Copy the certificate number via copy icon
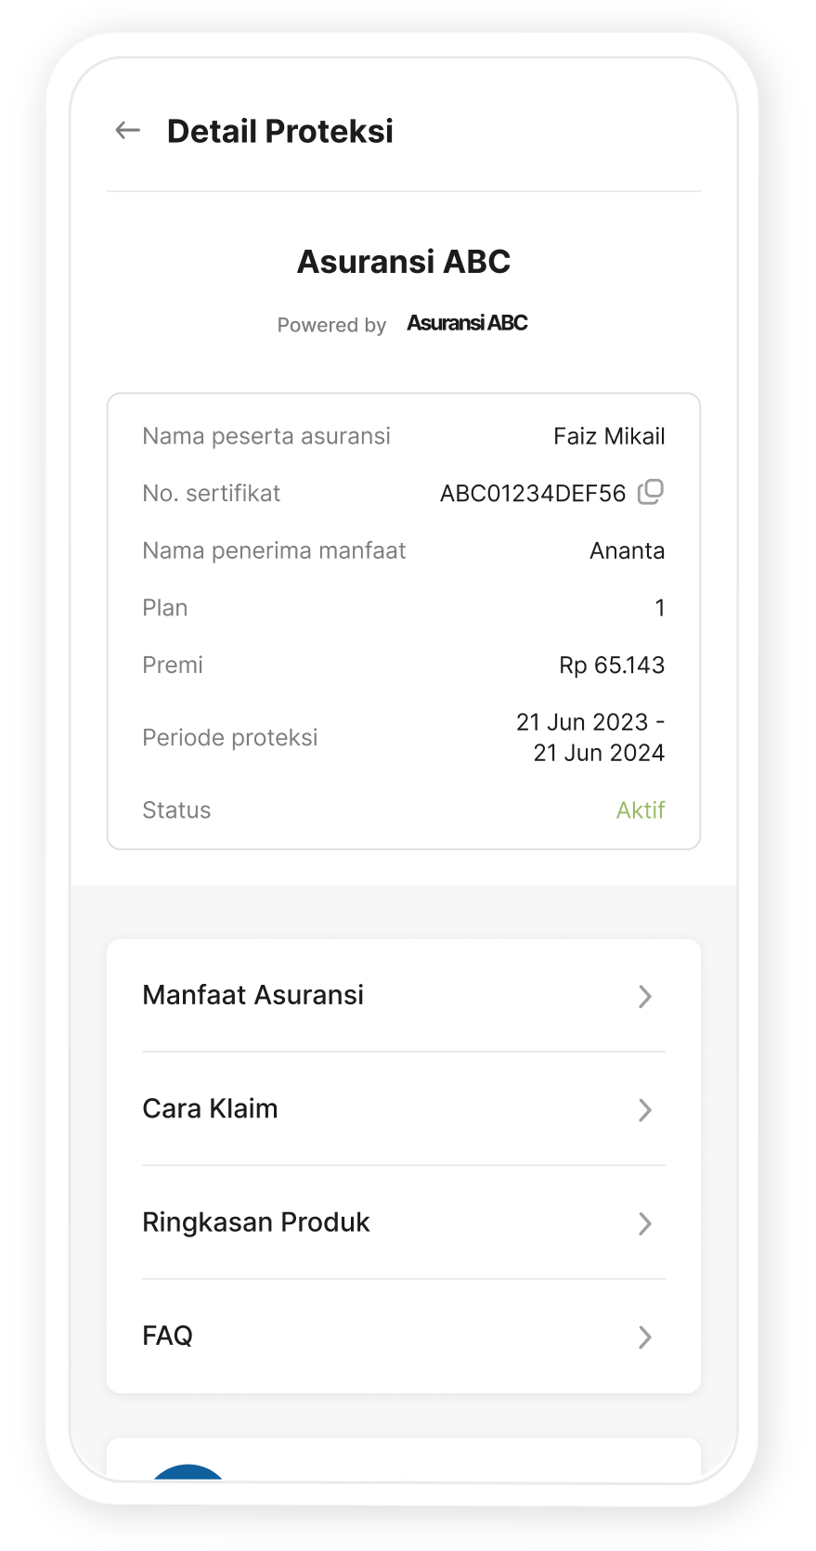The image size is (816, 1551). [651, 492]
